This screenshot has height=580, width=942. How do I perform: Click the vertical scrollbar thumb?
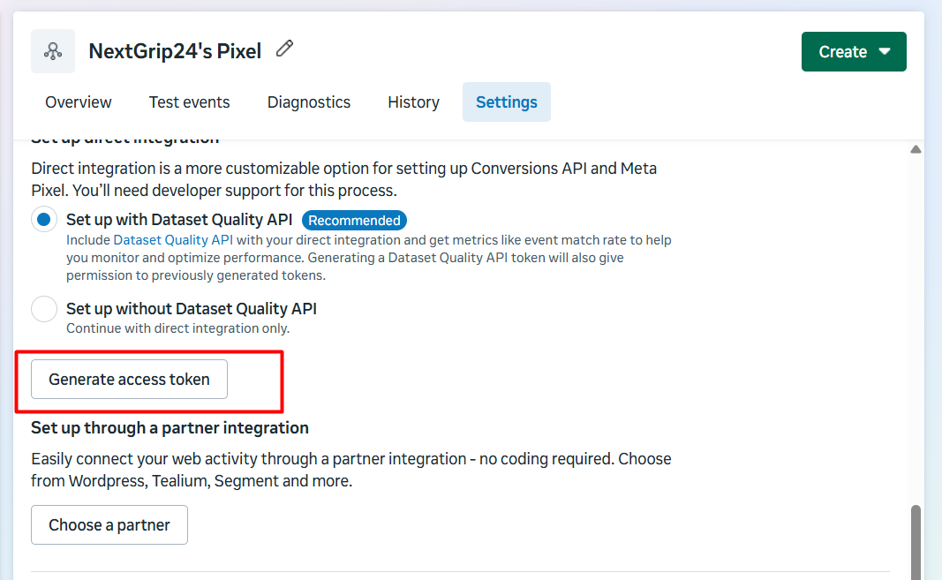[x=916, y=540]
